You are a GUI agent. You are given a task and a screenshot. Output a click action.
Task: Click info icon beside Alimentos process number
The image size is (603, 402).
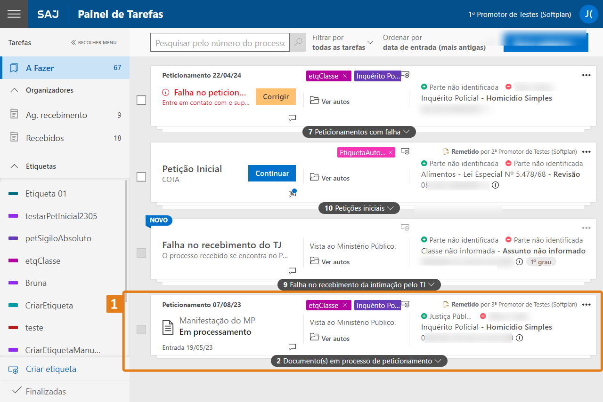pos(495,185)
